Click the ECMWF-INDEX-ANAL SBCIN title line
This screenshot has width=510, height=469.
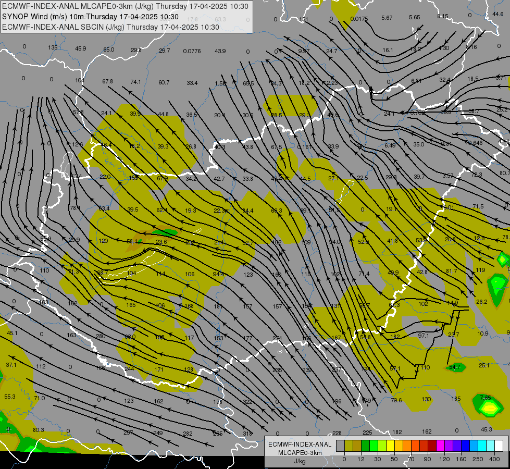coord(110,27)
